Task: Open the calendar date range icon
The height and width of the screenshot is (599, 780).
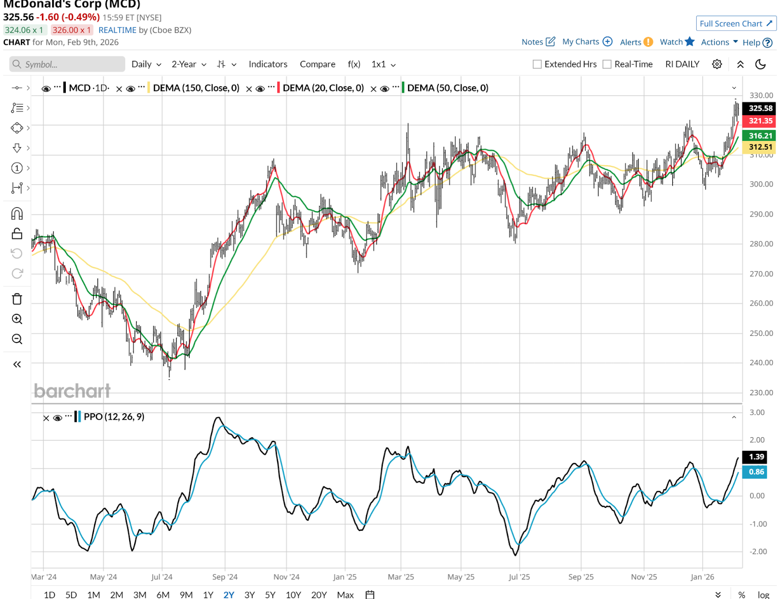Action: (x=370, y=595)
